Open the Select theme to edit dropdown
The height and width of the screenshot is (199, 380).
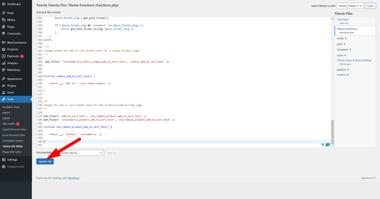tap(350, 6)
